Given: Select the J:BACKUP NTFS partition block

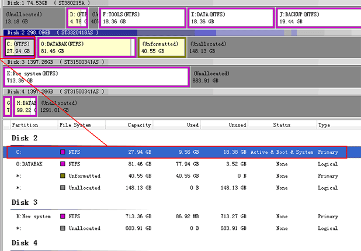Looking at the screenshot, I should pos(318,18).
